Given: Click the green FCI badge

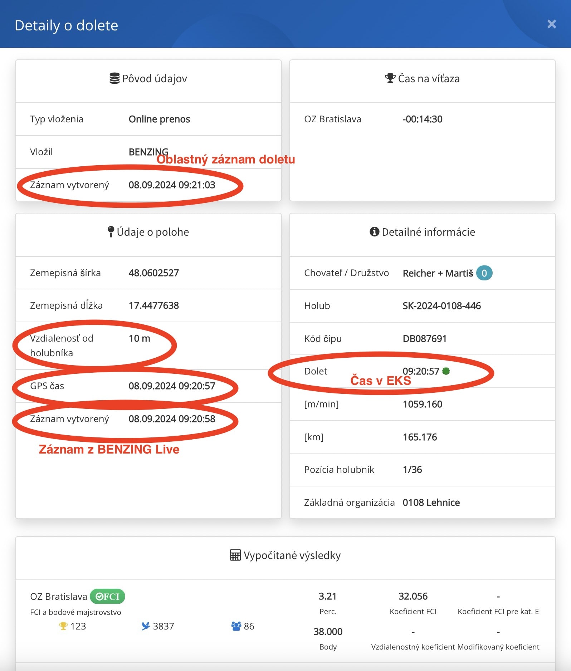Looking at the screenshot, I should [x=107, y=596].
